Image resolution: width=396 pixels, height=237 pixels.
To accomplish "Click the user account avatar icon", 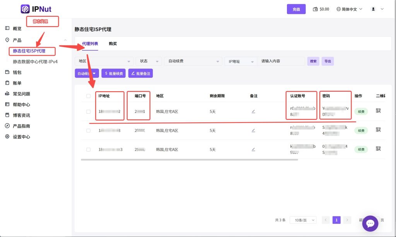I will [373, 9].
